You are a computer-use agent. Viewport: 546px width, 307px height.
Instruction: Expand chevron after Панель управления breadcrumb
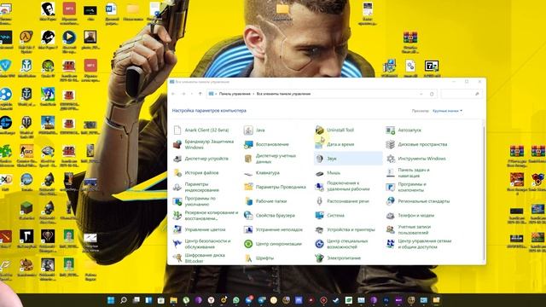point(253,94)
